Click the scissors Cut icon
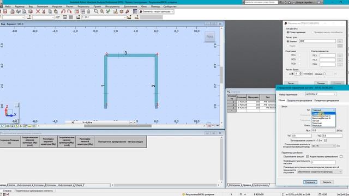Screen dimensions: 349x196 pyautogui.click(x=44, y=11)
